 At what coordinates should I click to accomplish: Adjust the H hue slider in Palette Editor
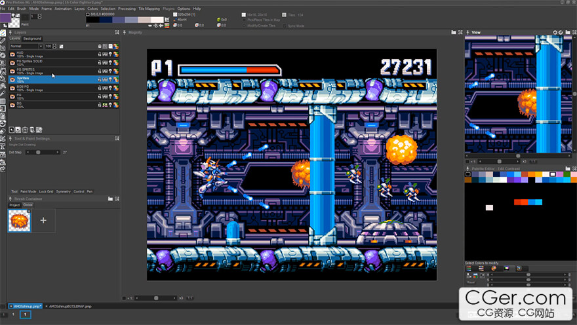point(528,275)
